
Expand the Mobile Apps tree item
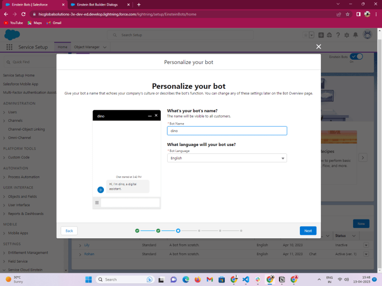[4, 233]
